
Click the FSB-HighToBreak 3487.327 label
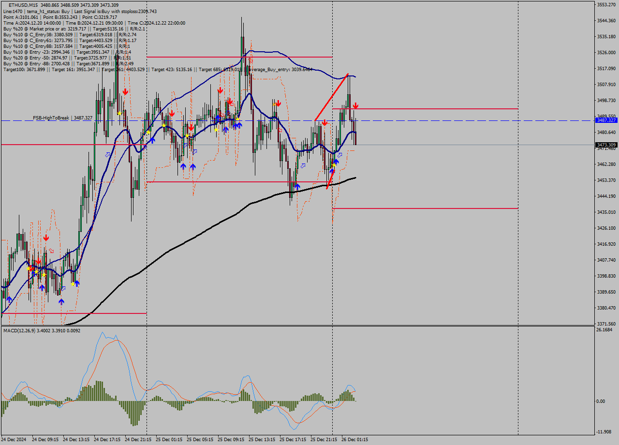(x=62, y=118)
